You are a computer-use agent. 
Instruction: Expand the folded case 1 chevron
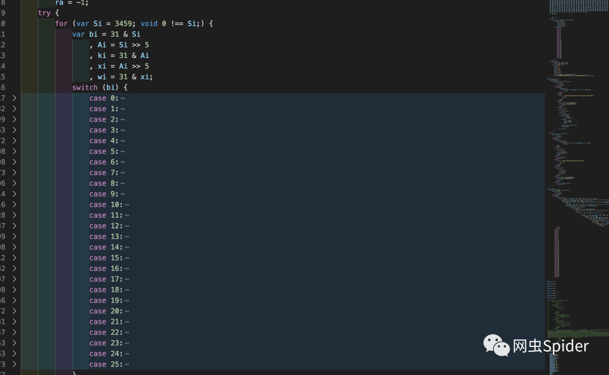pyautogui.click(x=14, y=109)
